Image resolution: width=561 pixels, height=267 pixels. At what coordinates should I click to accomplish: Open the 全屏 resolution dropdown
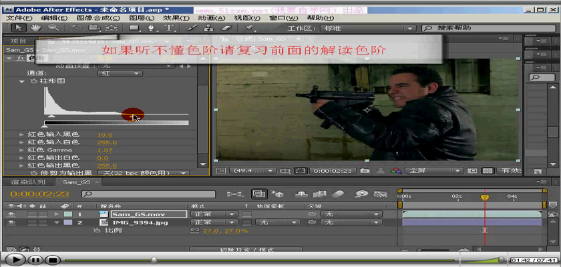[x=433, y=171]
